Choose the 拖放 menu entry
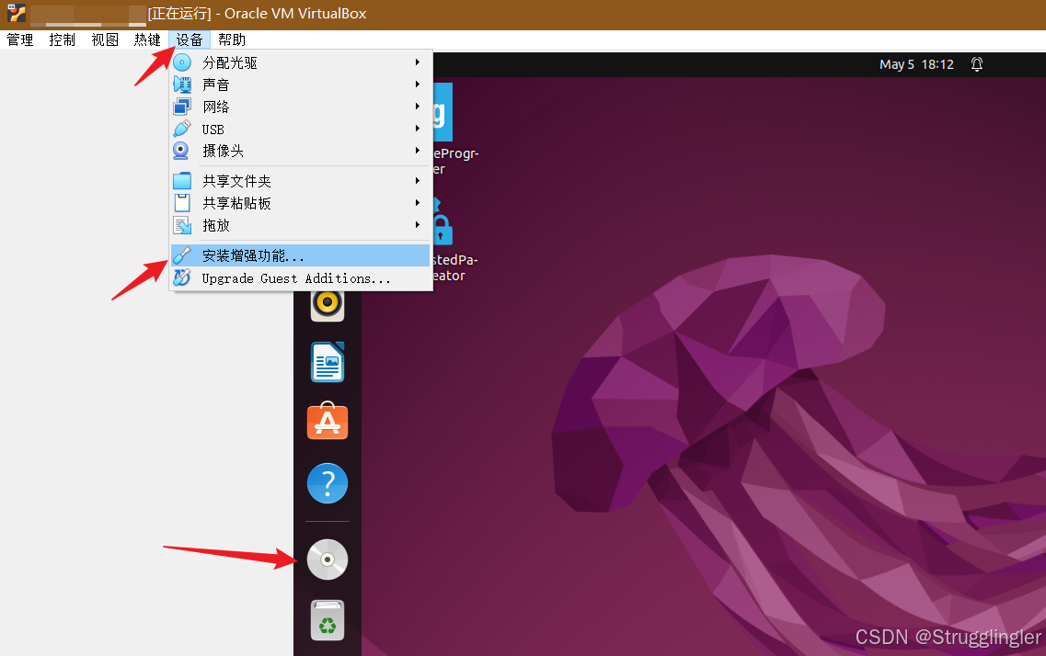Screen dimensions: 1046x656 click(300, 225)
